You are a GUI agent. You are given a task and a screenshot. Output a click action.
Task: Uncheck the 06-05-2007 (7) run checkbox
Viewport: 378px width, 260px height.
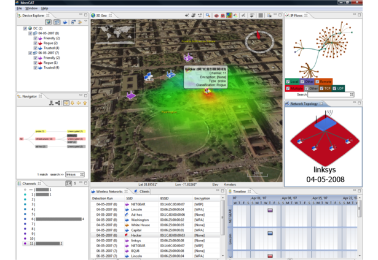pos(30,53)
